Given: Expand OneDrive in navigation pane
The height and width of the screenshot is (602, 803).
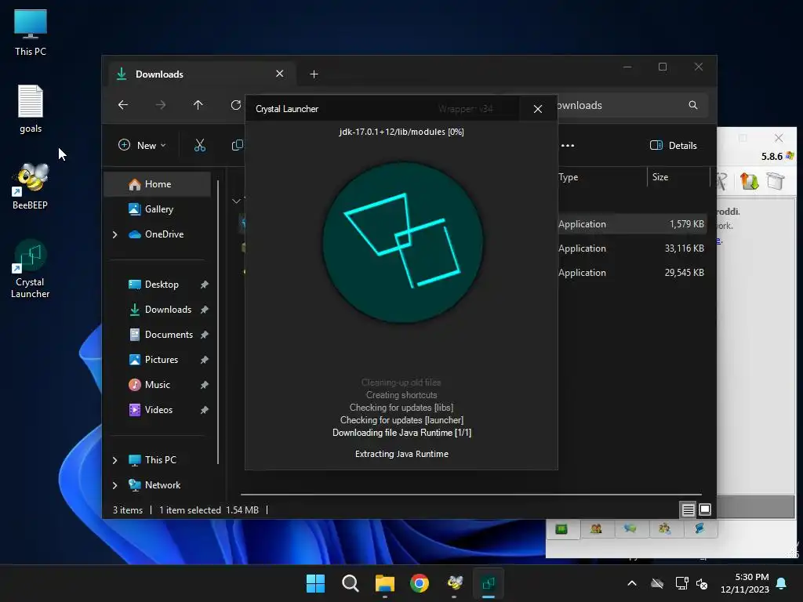Looking at the screenshot, I should click(x=114, y=234).
